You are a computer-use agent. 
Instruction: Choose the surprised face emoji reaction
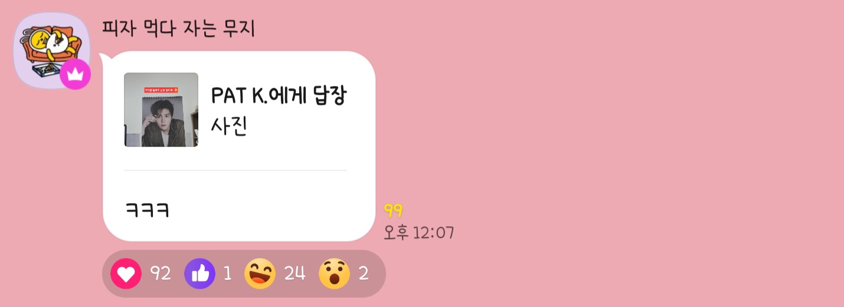(334, 273)
